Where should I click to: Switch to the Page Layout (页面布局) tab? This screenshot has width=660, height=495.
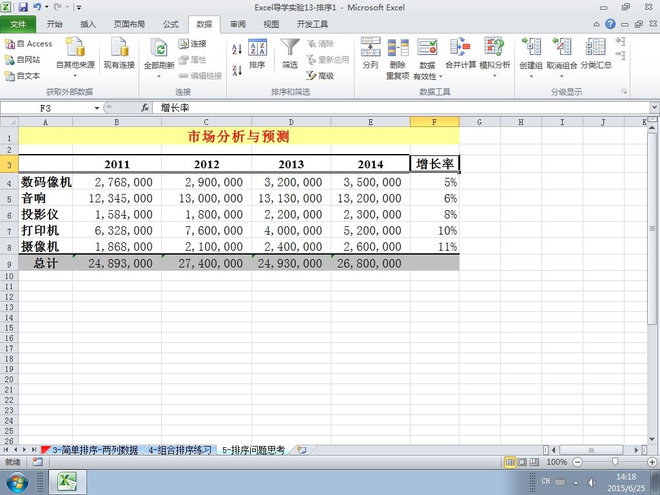point(129,24)
